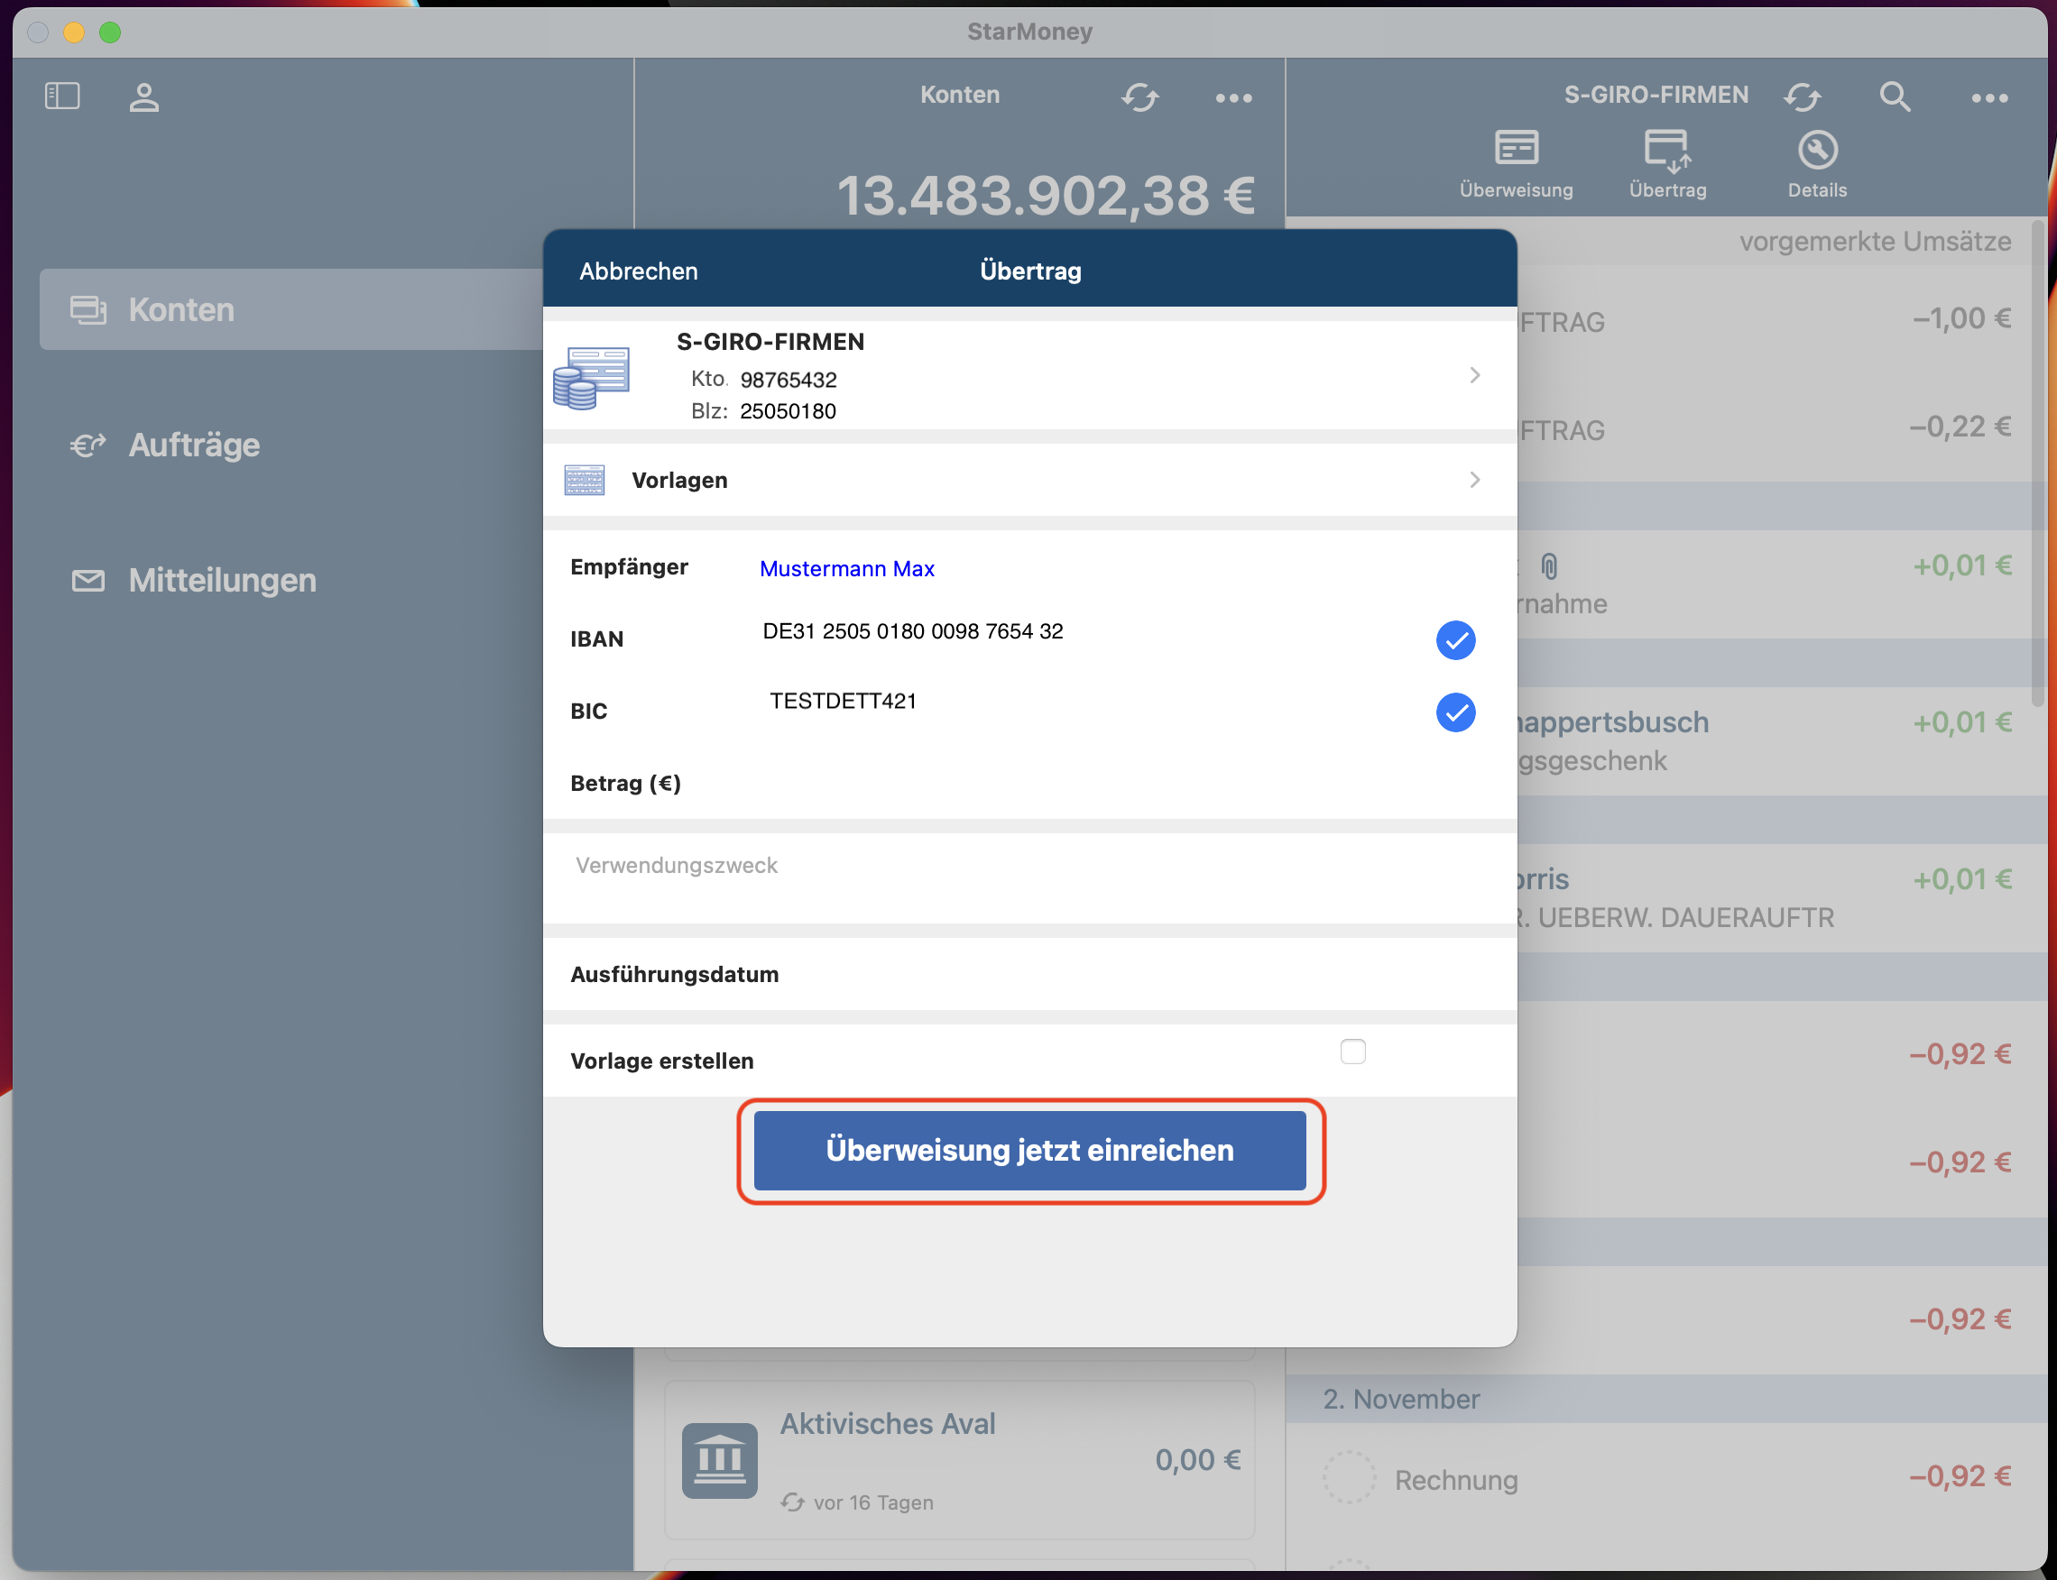This screenshot has width=2057, height=1580.
Task: Click the Rechnung category circle icon
Action: pyautogui.click(x=1349, y=1475)
